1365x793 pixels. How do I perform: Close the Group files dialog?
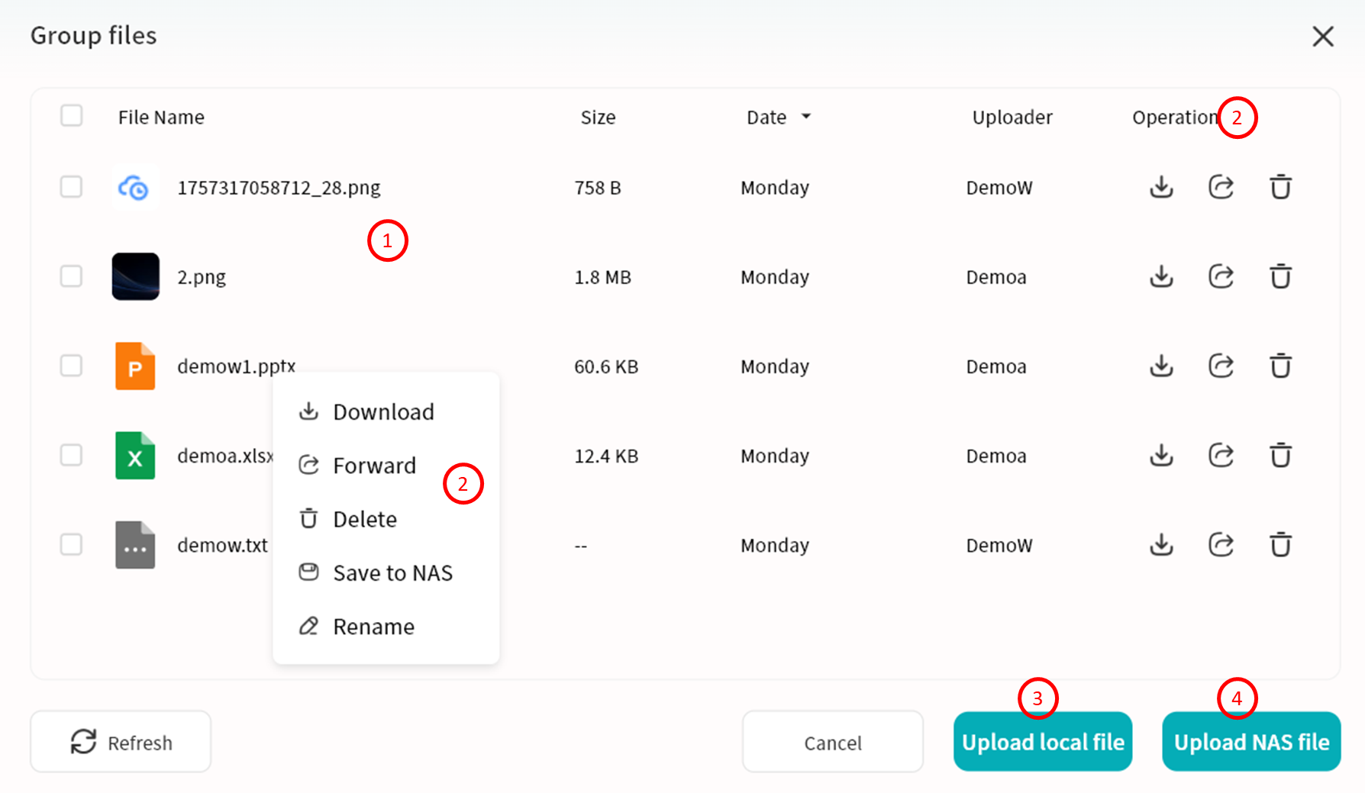pyautogui.click(x=1322, y=36)
